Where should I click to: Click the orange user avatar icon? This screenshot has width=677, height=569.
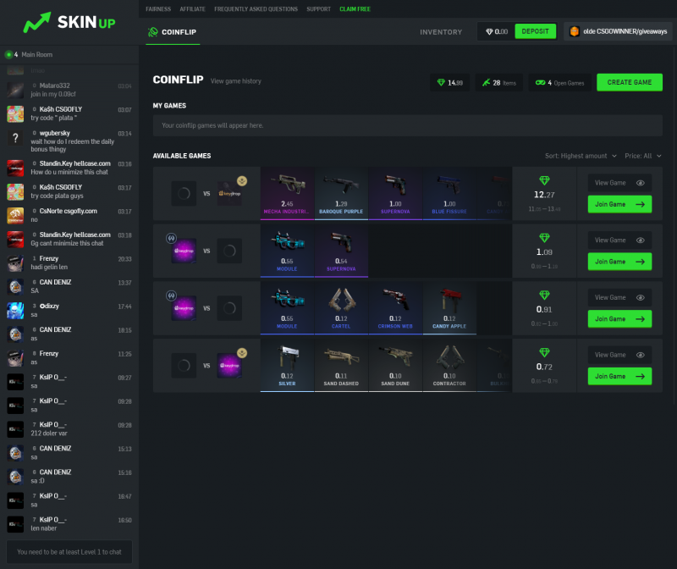point(575,31)
